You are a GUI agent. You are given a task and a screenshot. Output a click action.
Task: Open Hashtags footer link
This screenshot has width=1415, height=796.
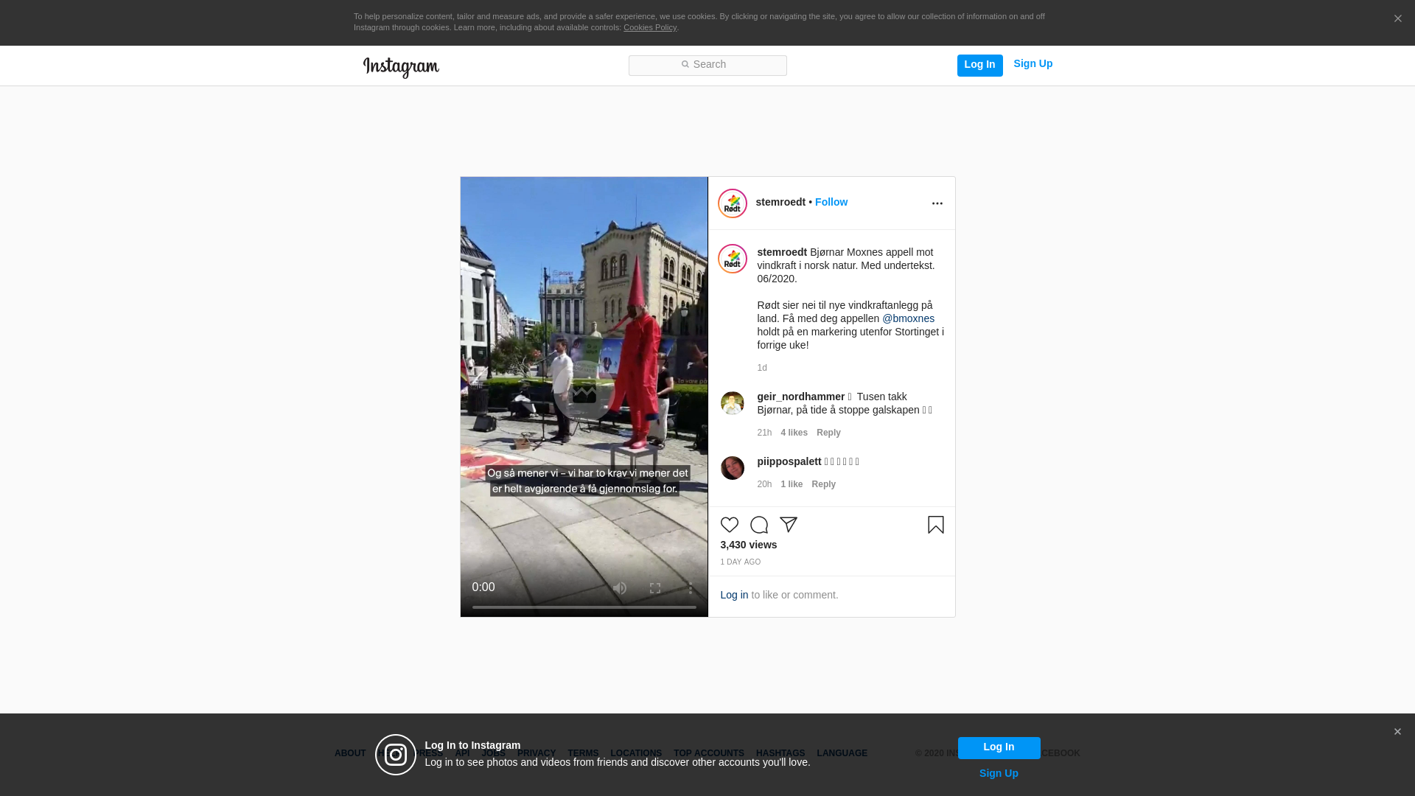coord(780,753)
